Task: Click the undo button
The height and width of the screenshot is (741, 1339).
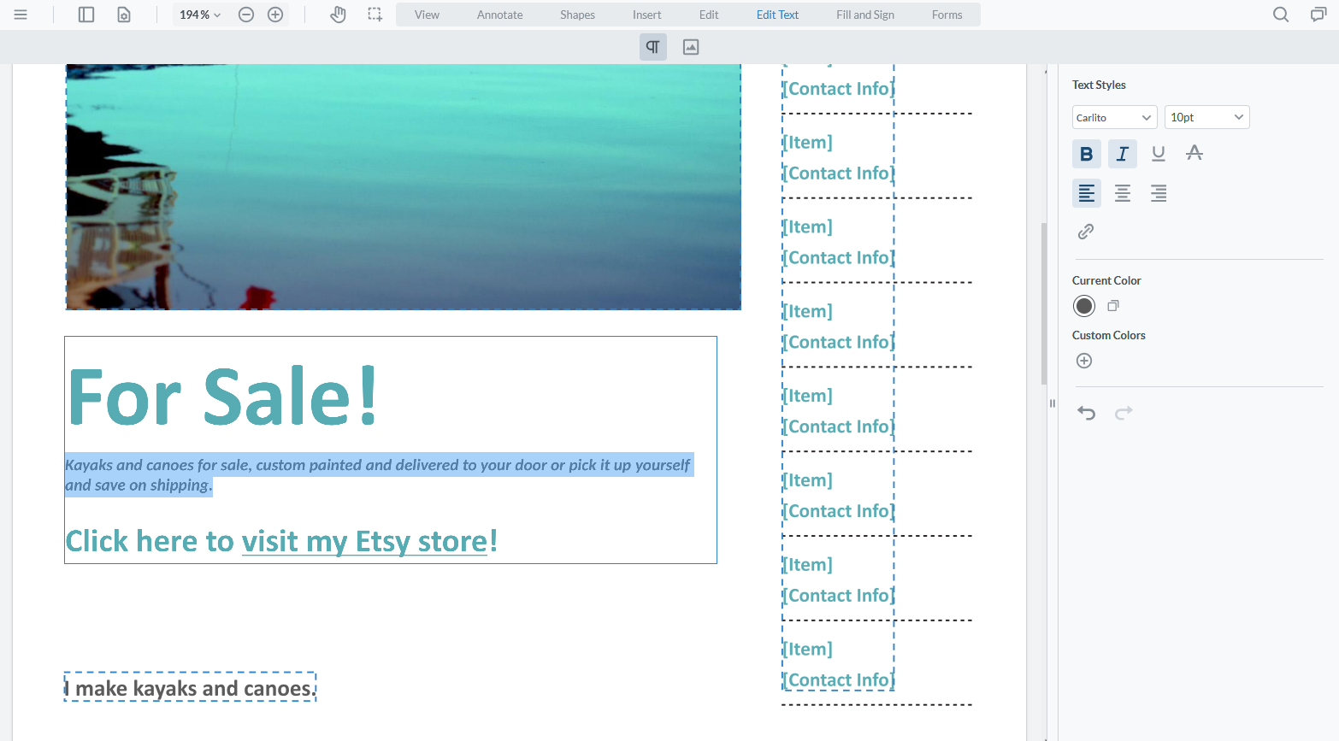Action: pyautogui.click(x=1086, y=413)
